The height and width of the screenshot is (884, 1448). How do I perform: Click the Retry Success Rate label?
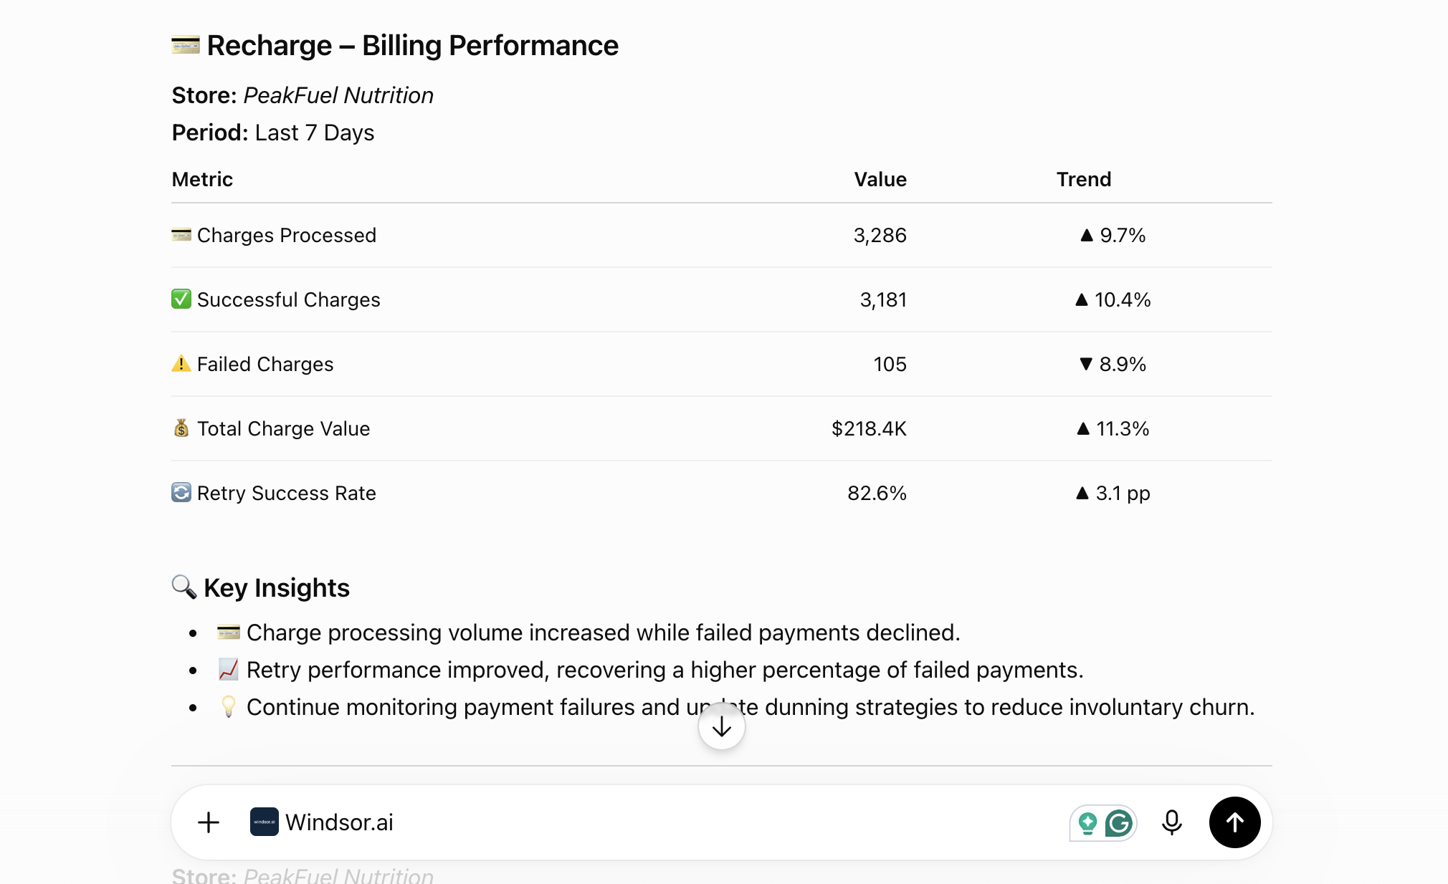click(287, 493)
